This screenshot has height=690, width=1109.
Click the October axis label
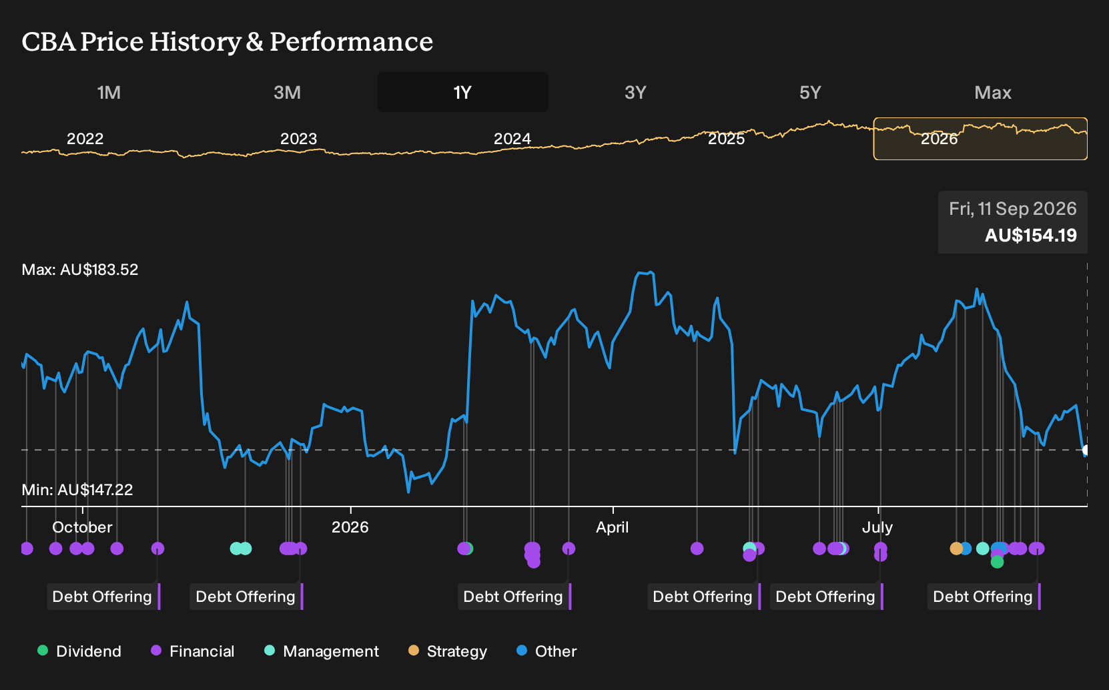[x=82, y=527]
